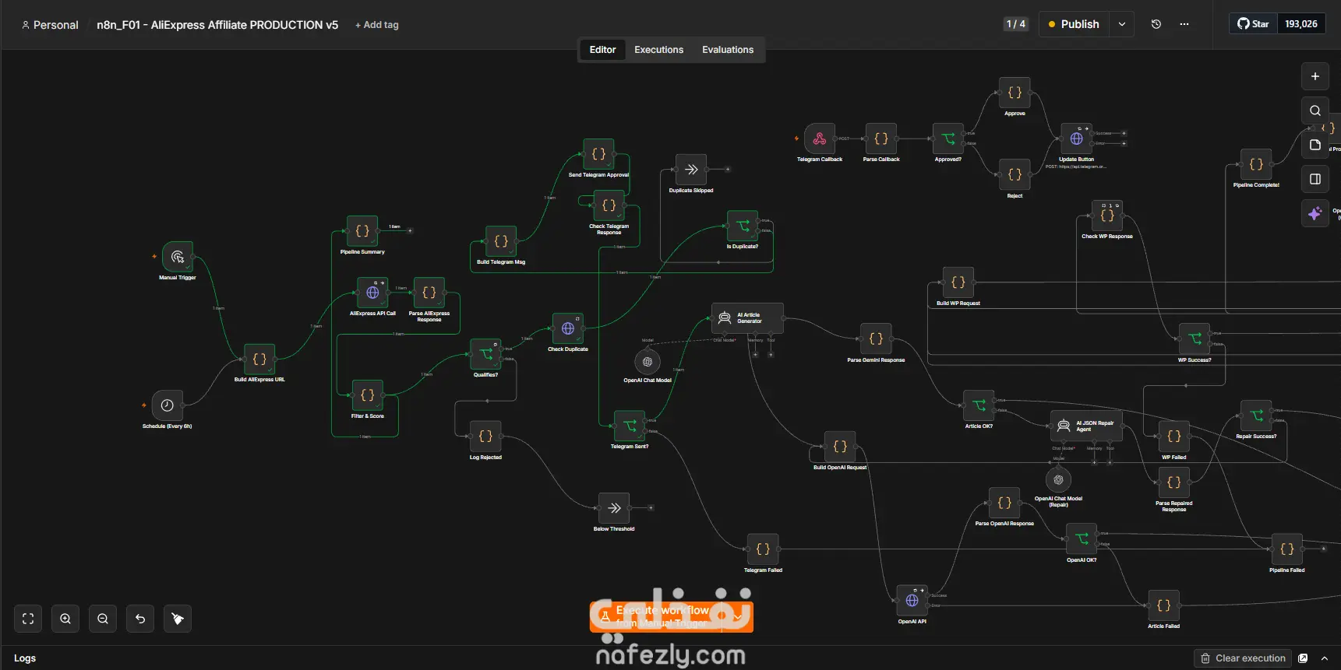Select the OpenAI Chat Model node
1341x670 pixels.
[x=648, y=362]
